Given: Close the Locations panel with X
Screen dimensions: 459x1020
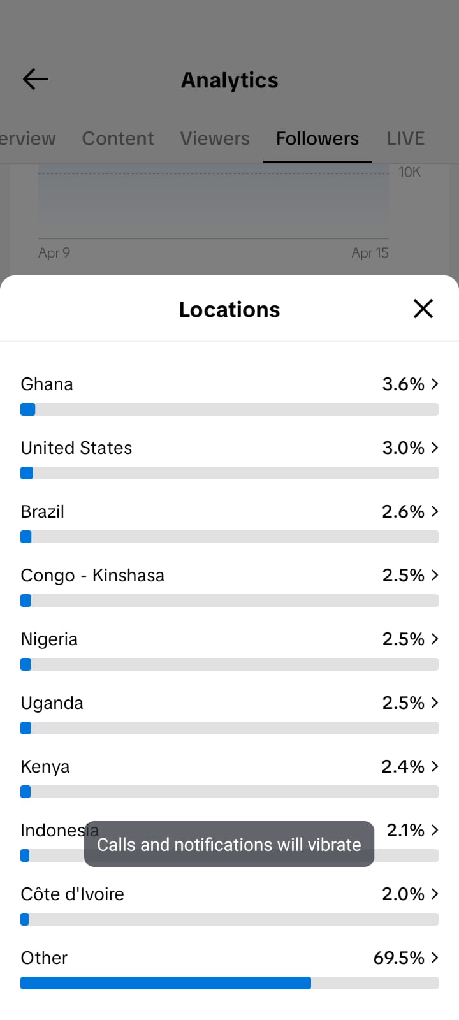Looking at the screenshot, I should tap(423, 309).
